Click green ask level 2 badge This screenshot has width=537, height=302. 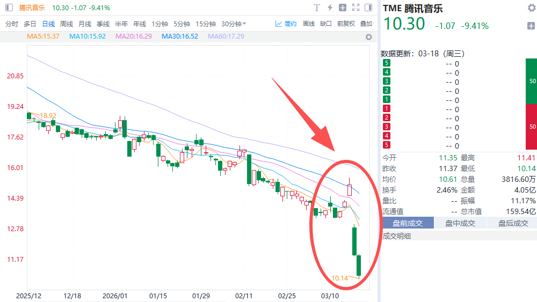[x=387, y=90]
